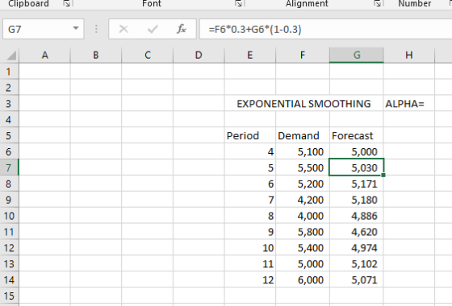The height and width of the screenshot is (306, 452).
Task: Click the Select All corner triangle
Action: click(x=11, y=56)
